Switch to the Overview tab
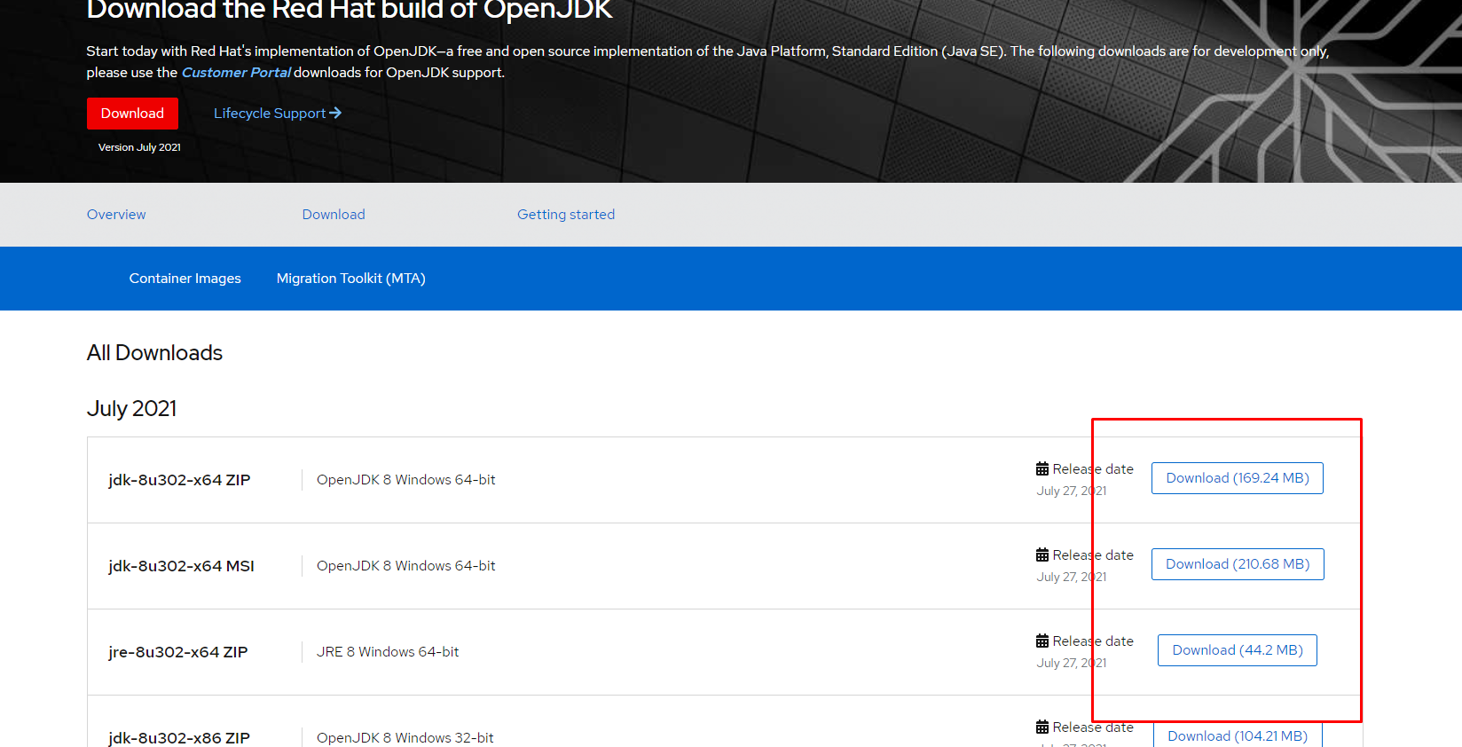 coord(116,215)
